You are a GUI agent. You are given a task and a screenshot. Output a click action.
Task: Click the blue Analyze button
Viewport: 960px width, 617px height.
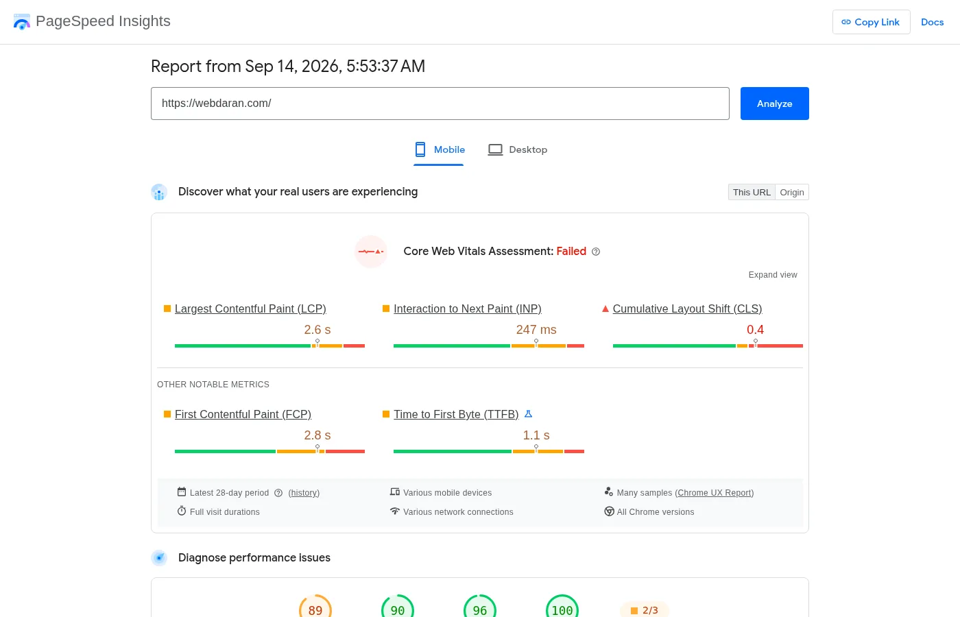tap(775, 104)
